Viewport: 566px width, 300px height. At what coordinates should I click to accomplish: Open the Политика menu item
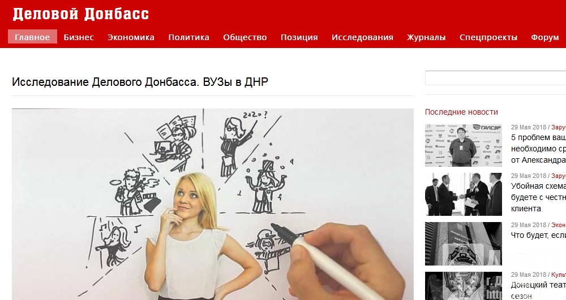(189, 37)
